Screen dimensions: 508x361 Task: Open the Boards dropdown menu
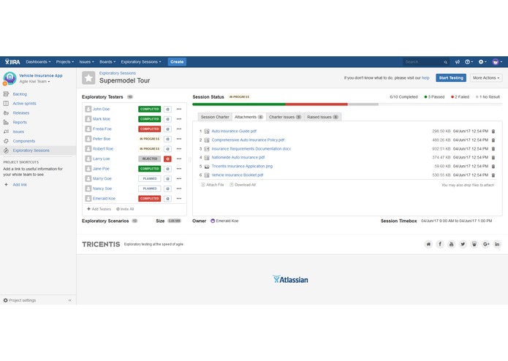pyautogui.click(x=107, y=62)
